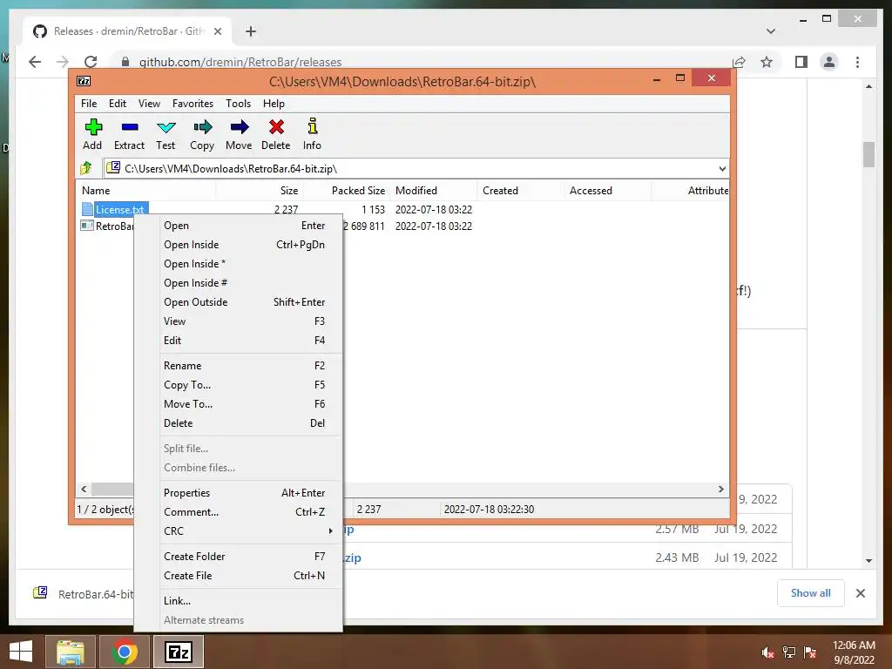892x669 pixels.
Task: Close the RetroBar releases tab
Action: coord(217,31)
